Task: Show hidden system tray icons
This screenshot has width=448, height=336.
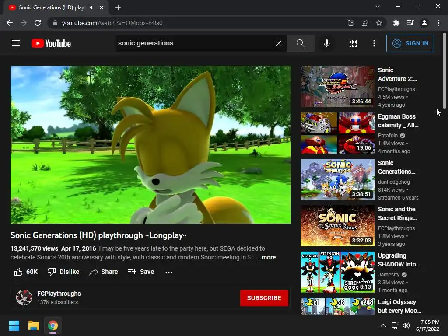Action: coord(383,325)
